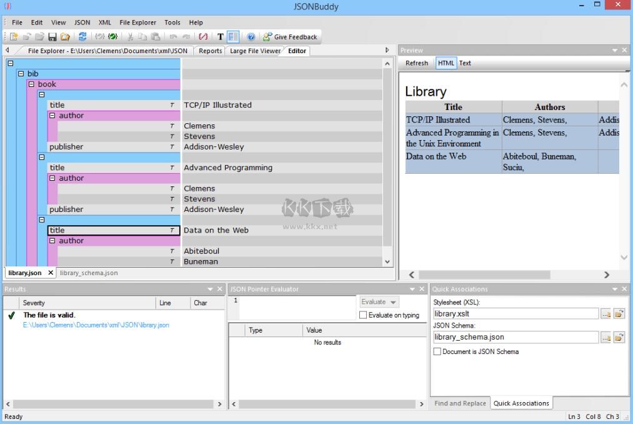Click the Give Feedback icon
The width and height of the screenshot is (633, 424).
click(x=267, y=36)
